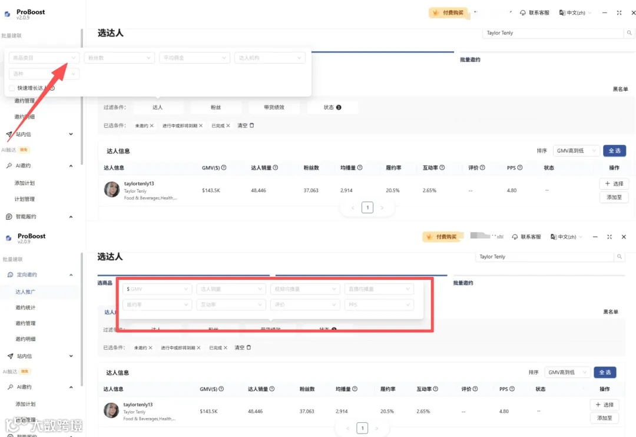636x437 pixels.
Task: Switch to 选商品 tab in the bottom window
Action: coord(105,283)
